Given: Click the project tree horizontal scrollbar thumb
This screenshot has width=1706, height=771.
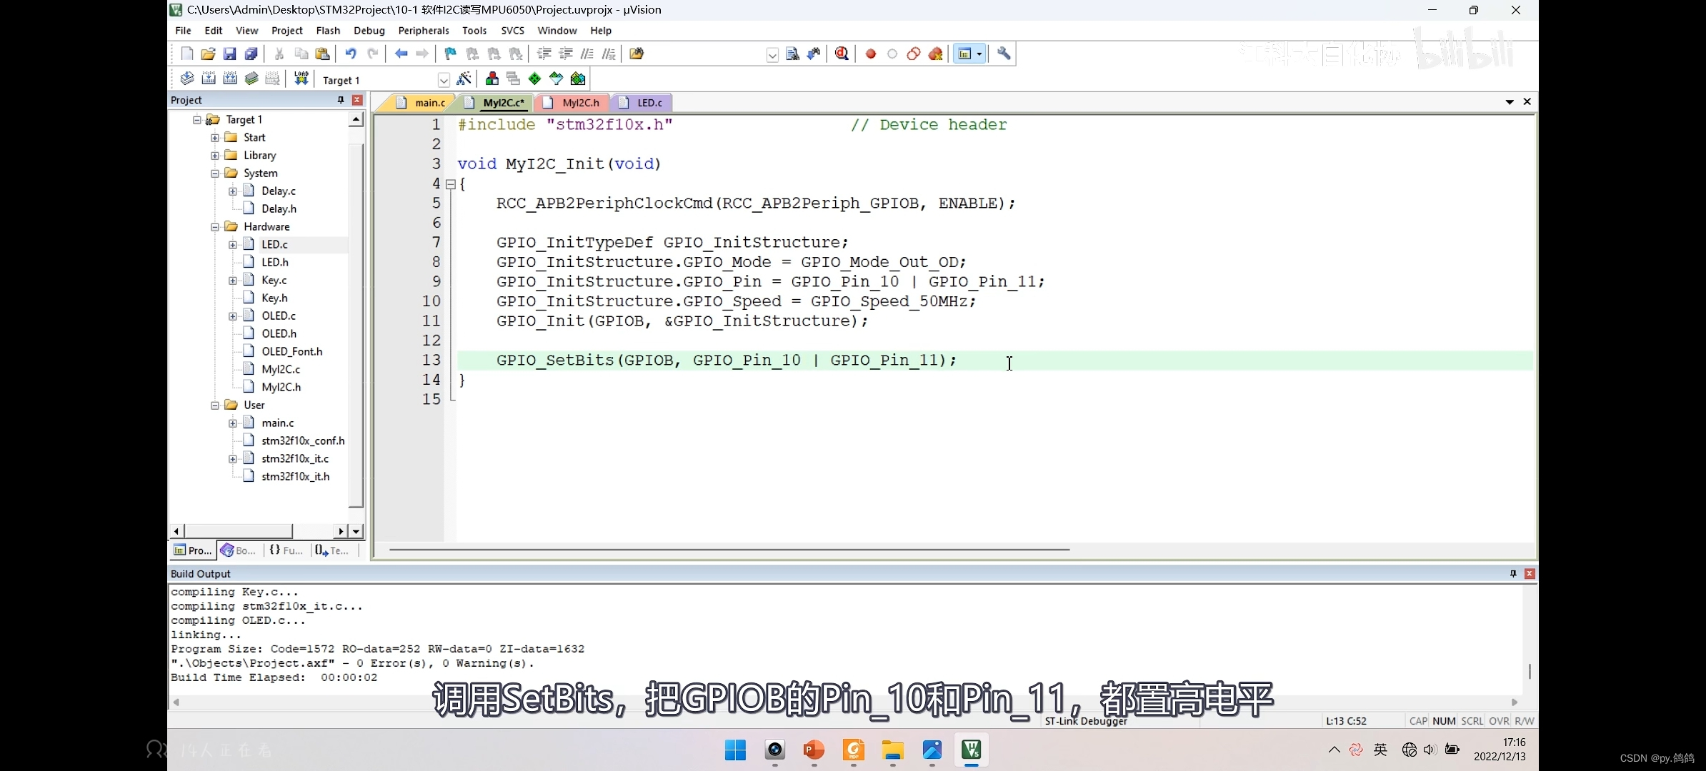Looking at the screenshot, I should click(239, 531).
